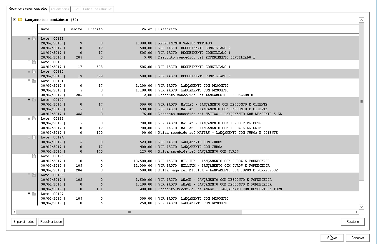The image size is (377, 244).
Task: Collapse the Lote 00190 tree node
Action: (29, 71)
